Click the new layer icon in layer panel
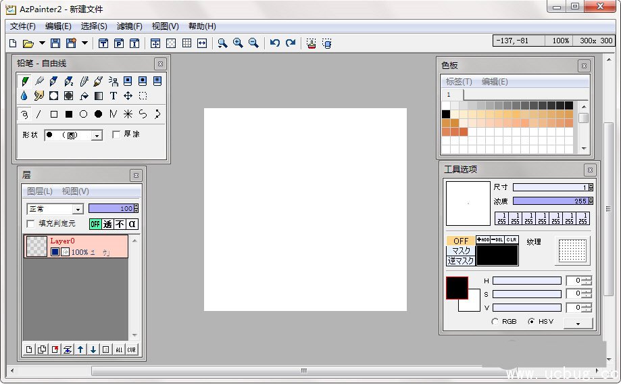This screenshot has width=621, height=384. 29,350
